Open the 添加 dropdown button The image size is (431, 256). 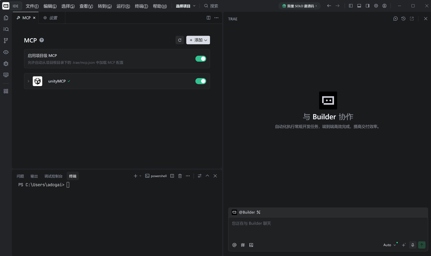(198, 40)
